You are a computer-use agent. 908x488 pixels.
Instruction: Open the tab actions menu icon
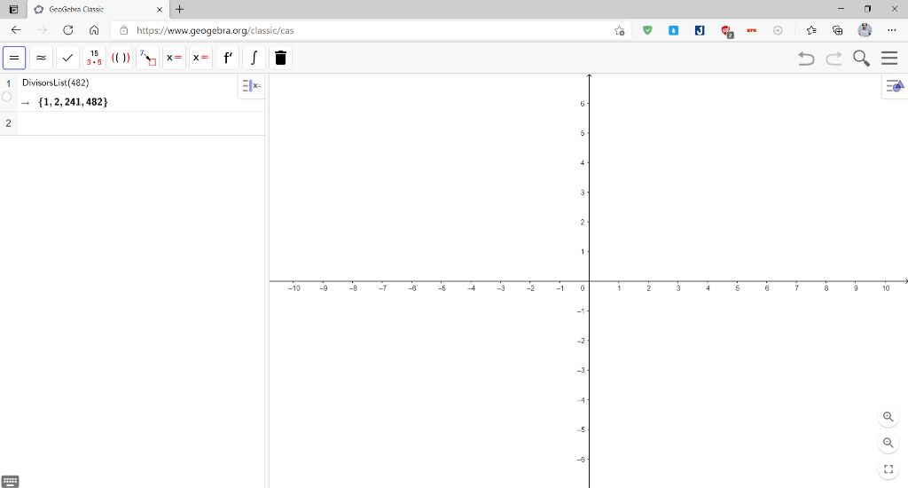pyautogui.click(x=13, y=9)
